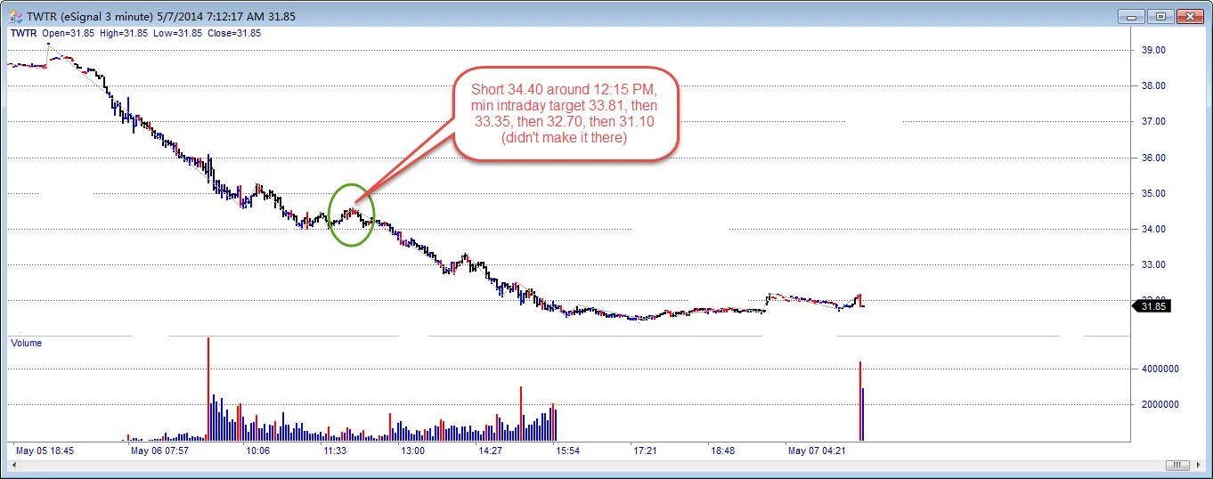Click the Close=31.85 value

click(232, 33)
